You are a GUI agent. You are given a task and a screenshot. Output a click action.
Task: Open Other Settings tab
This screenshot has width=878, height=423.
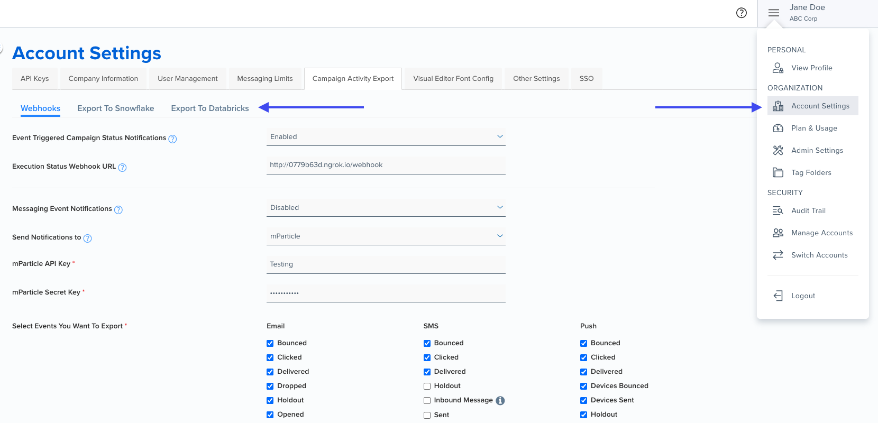point(536,78)
